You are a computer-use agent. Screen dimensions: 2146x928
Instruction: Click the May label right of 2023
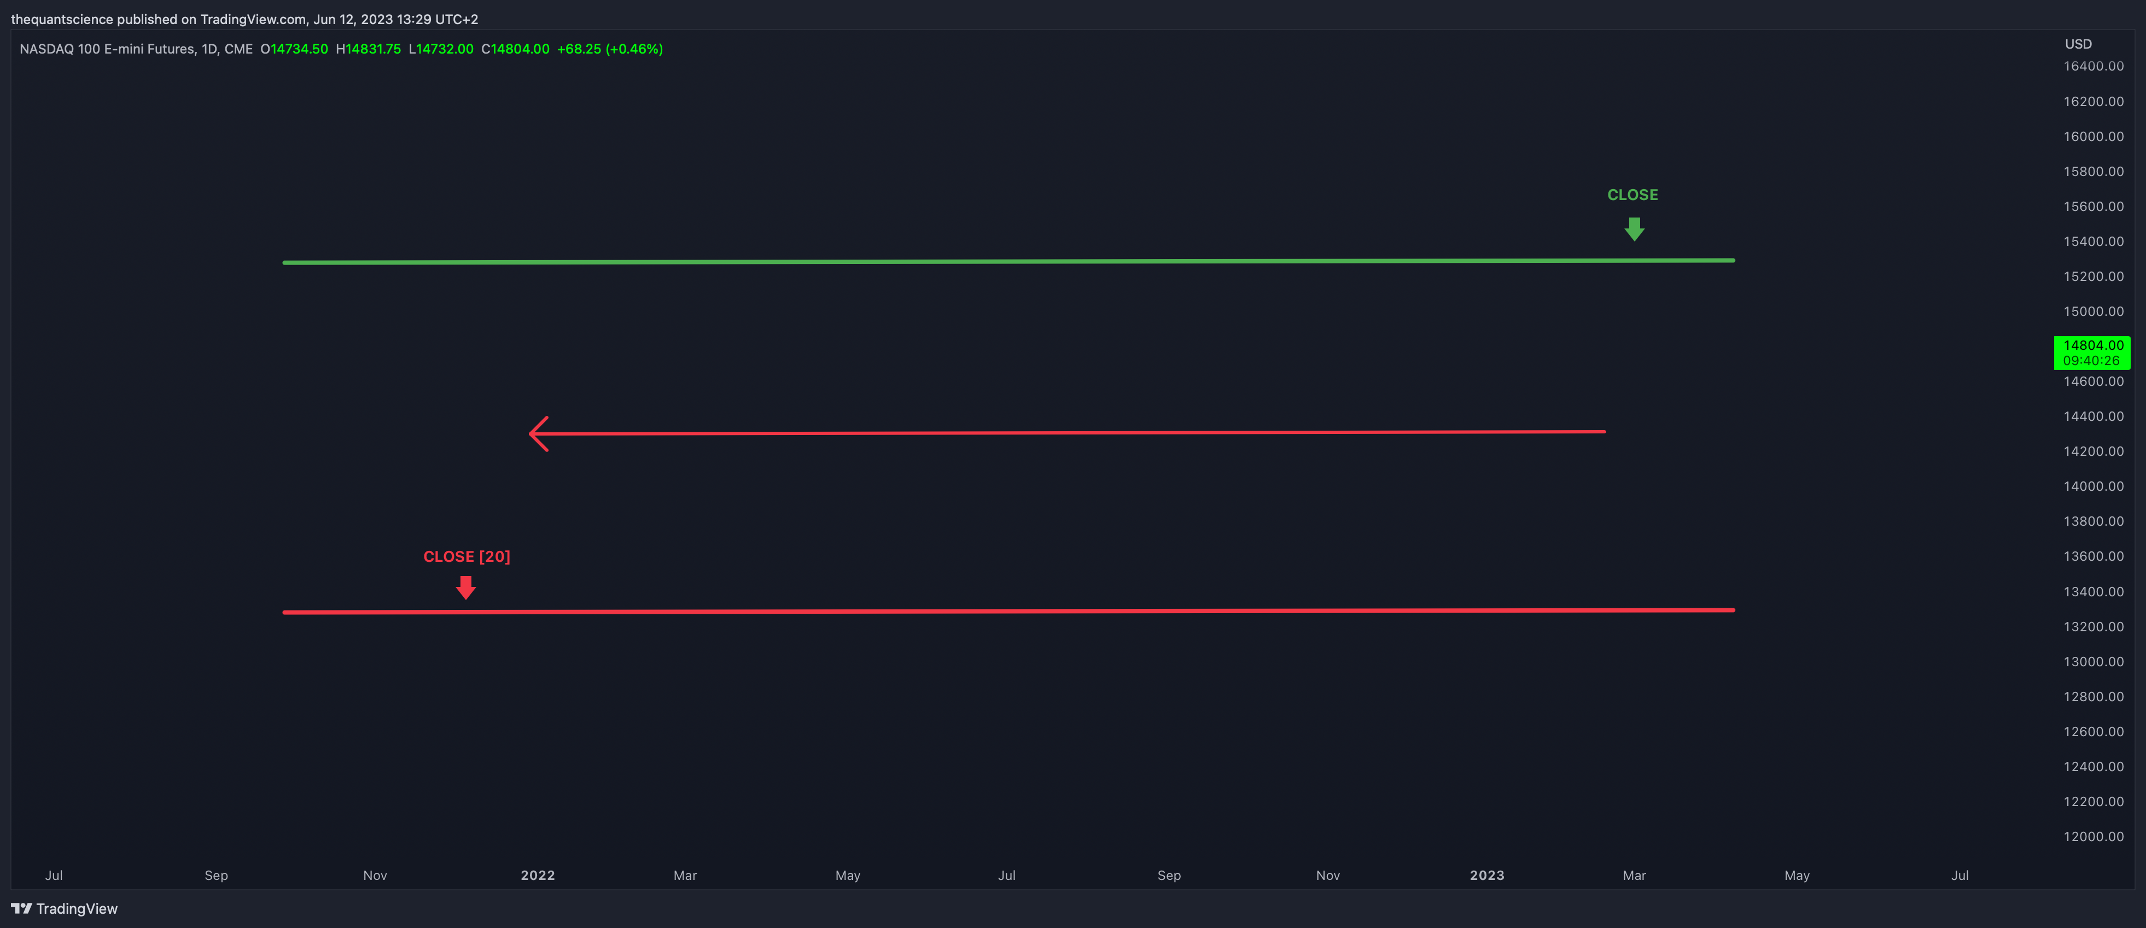[1796, 875]
